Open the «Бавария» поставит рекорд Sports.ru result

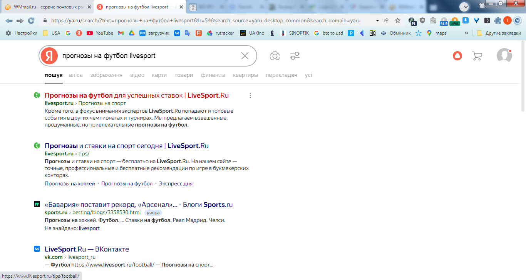coord(139,205)
